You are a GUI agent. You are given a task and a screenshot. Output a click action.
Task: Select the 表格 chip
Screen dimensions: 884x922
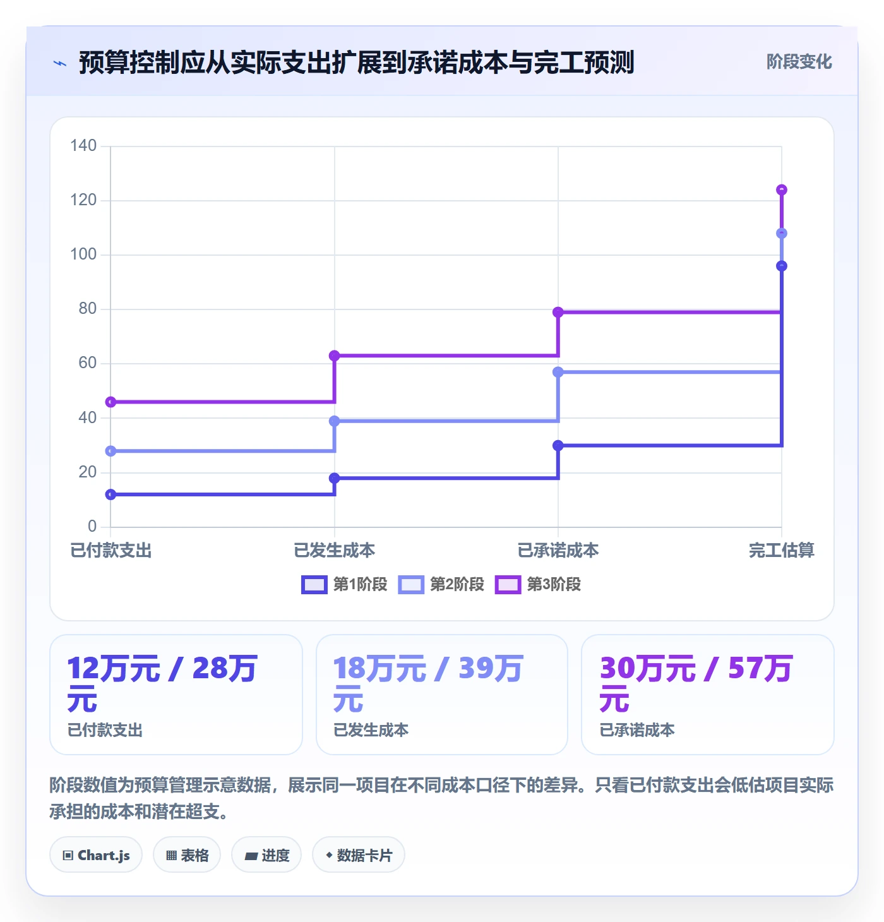pos(187,855)
